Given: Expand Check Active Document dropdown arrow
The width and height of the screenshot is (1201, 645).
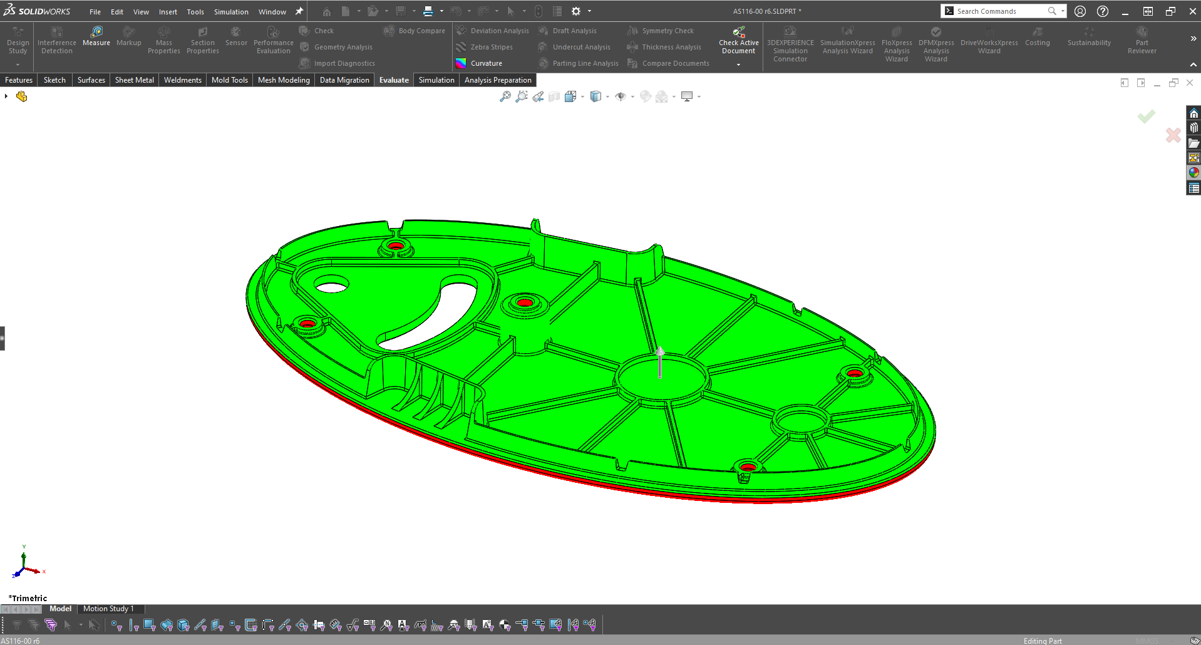Looking at the screenshot, I should click(738, 64).
